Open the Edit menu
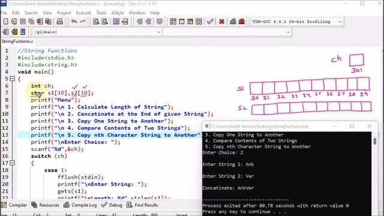Image resolution: width=384 pixels, height=216 pixels. (16, 13)
